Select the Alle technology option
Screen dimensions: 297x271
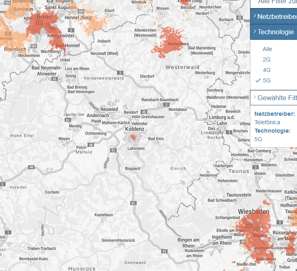267,49
